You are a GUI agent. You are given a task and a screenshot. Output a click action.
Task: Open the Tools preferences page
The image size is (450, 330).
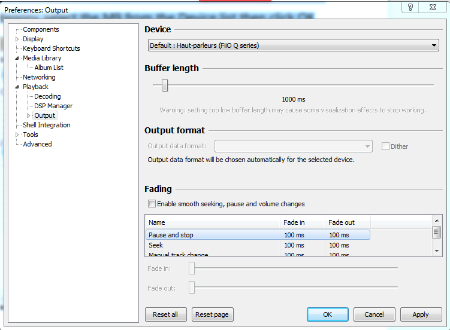pos(31,135)
